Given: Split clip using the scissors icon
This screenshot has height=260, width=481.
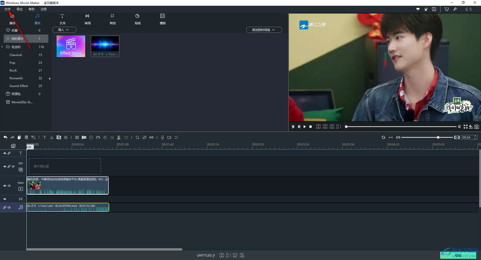Looking at the screenshot, I should pyautogui.click(x=52, y=137).
